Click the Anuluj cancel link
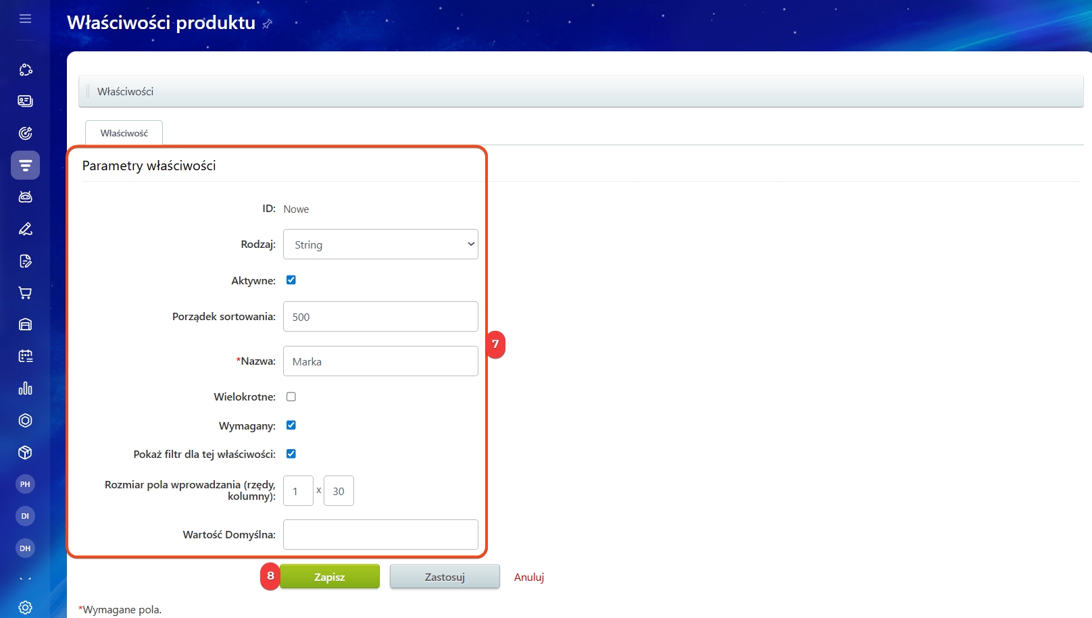This screenshot has height=618, width=1092. point(529,577)
